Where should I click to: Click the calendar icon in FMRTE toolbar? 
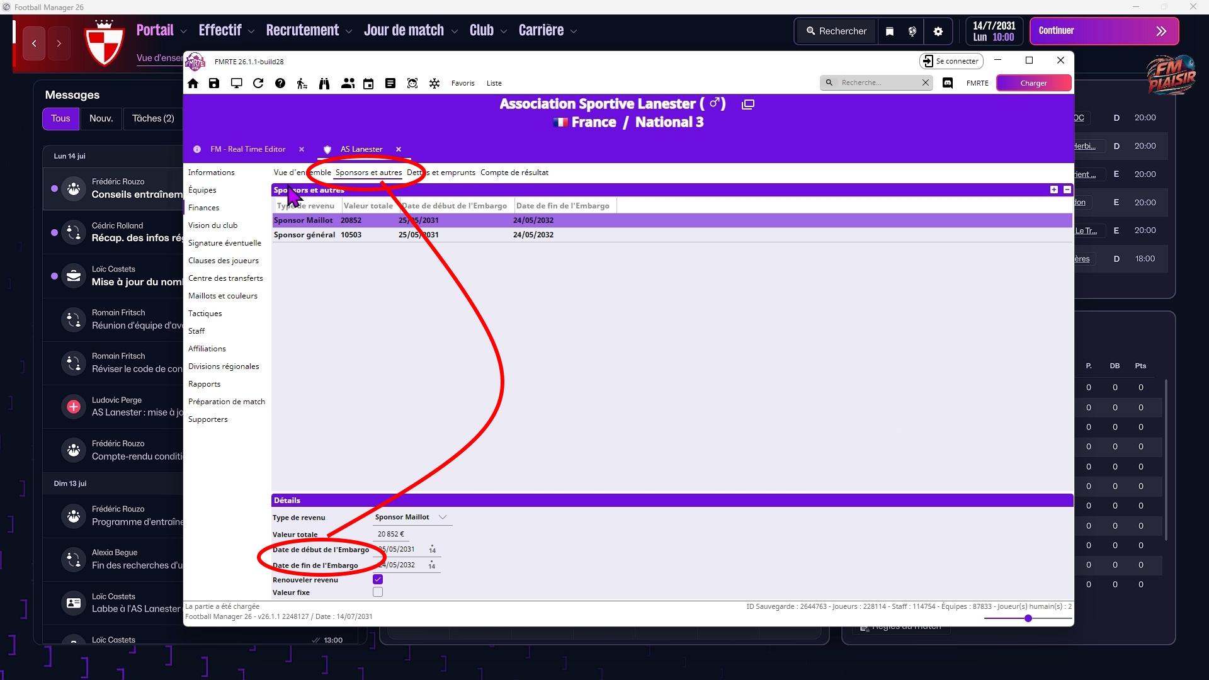click(x=368, y=83)
